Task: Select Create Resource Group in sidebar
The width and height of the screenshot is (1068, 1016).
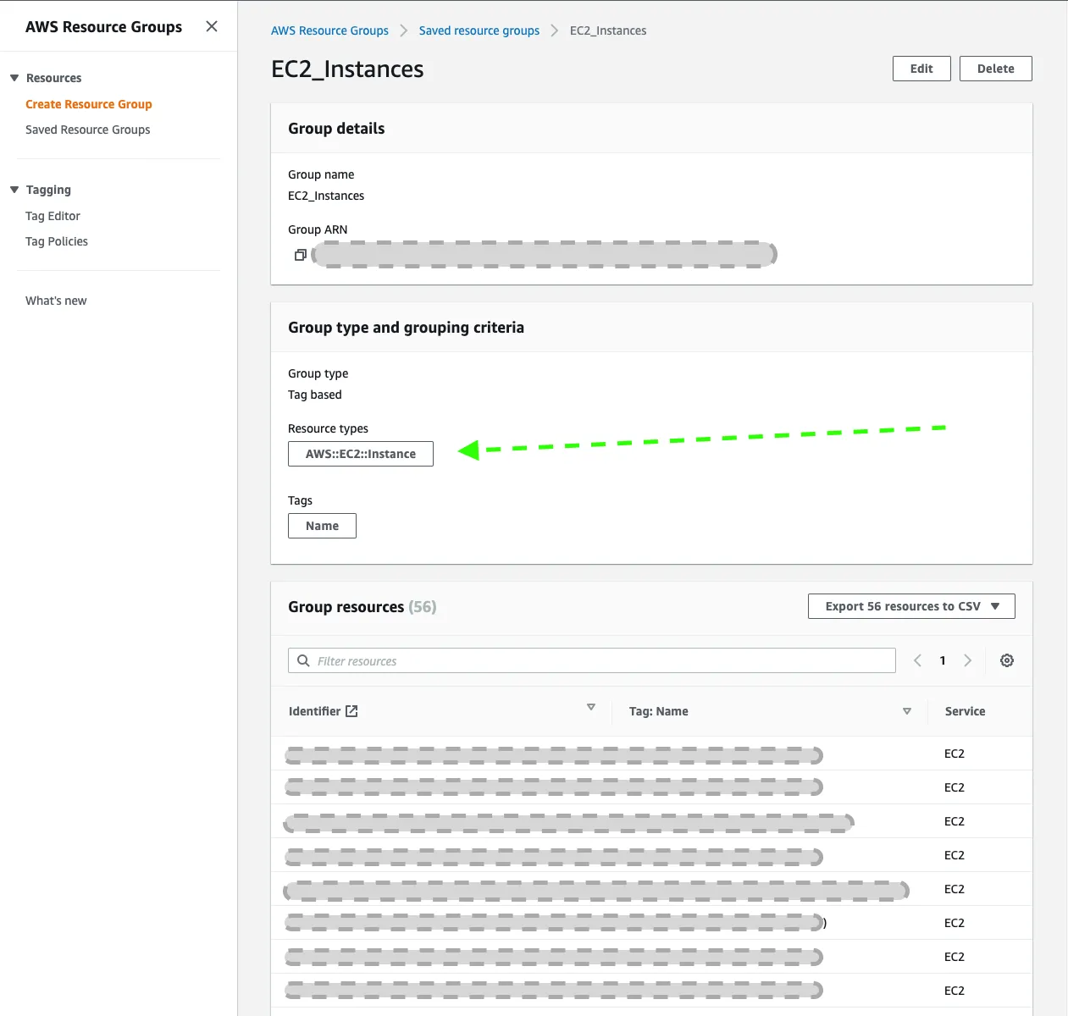Action: pos(89,104)
